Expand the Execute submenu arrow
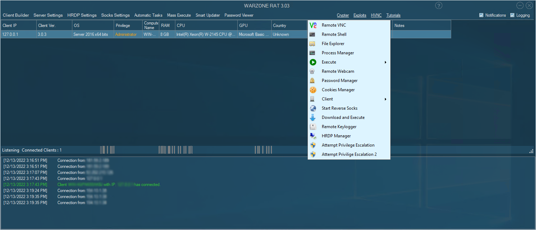Image resolution: width=536 pixels, height=230 pixels. pos(385,62)
